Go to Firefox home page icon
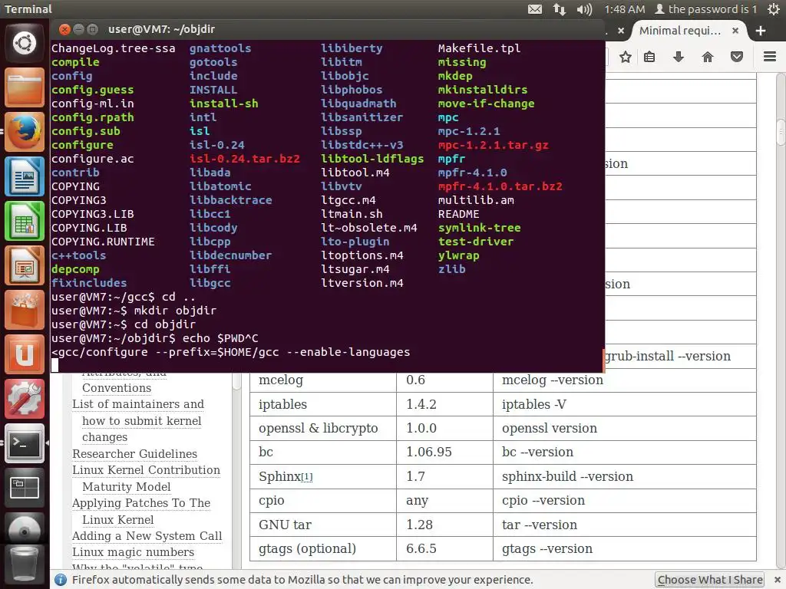 click(707, 57)
